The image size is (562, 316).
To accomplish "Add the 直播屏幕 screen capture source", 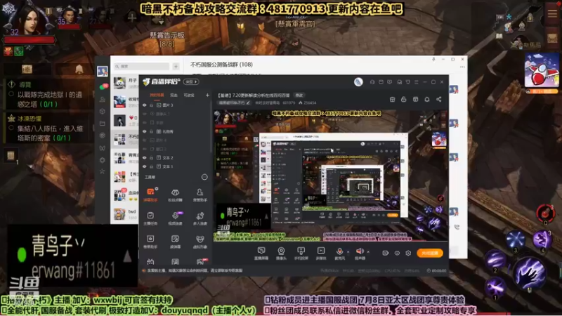I will tap(261, 254).
